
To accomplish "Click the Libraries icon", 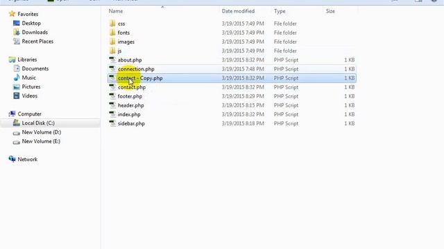I will pos(12,59).
